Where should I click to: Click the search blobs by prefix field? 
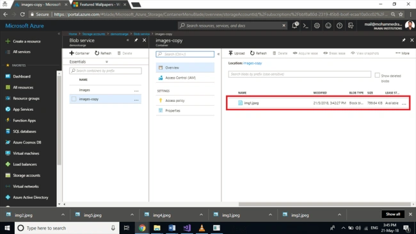tap(300, 74)
